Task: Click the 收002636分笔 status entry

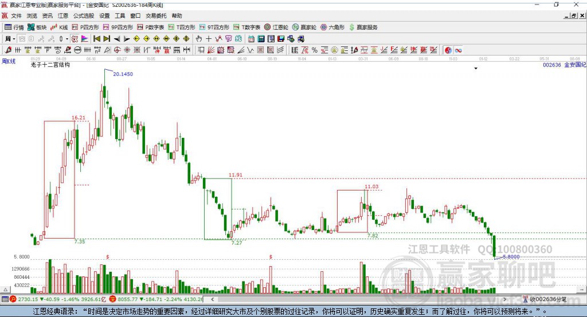Action: [545, 299]
